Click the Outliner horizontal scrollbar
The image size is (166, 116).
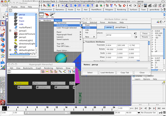20,55
